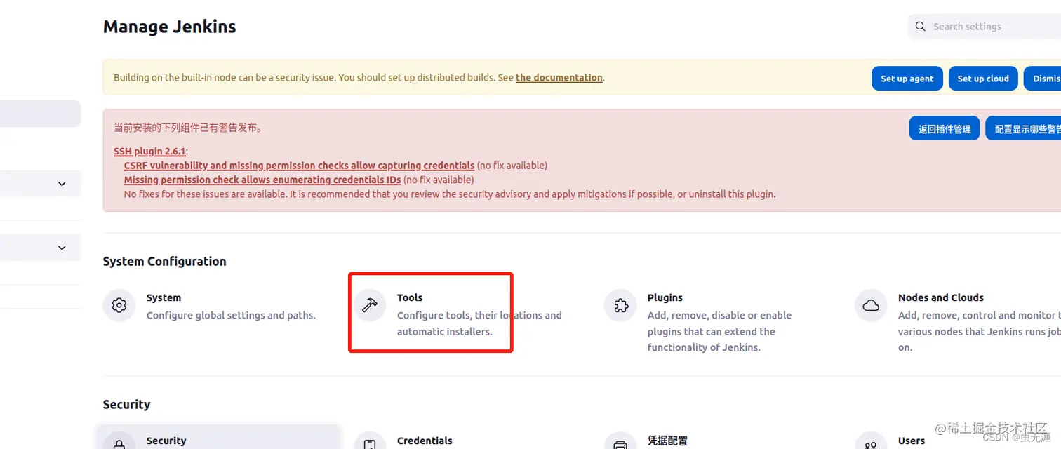Dismiss the built-in node warning
This screenshot has width=1061, height=449.
pos(1043,79)
